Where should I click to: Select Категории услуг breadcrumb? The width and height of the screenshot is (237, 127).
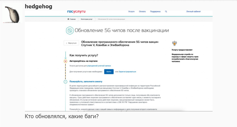pos(87,19)
